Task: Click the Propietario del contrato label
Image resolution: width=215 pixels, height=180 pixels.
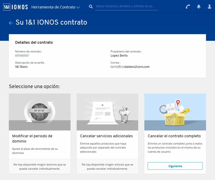Action: 126,52
